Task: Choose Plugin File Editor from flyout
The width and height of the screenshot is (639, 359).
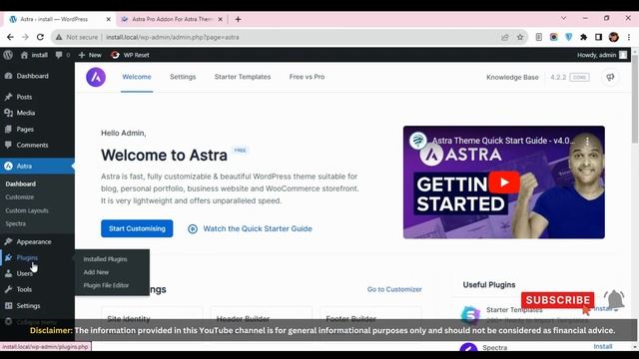Action: tap(106, 285)
